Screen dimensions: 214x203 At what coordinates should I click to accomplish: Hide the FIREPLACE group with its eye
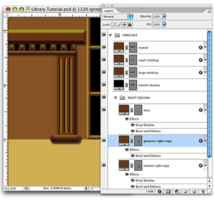coord(104,35)
